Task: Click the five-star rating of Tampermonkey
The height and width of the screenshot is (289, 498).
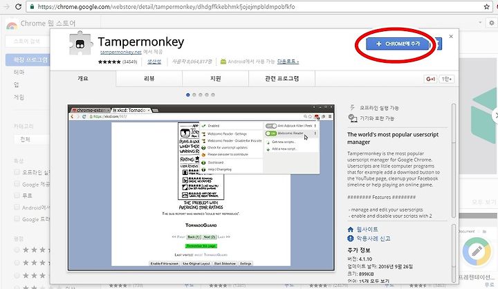Action: [109, 62]
